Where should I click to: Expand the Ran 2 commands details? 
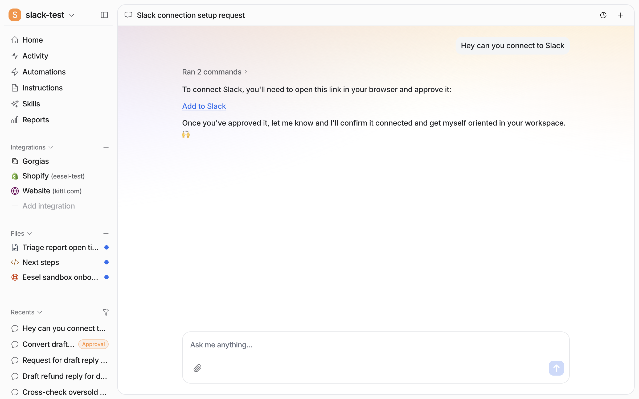215,72
